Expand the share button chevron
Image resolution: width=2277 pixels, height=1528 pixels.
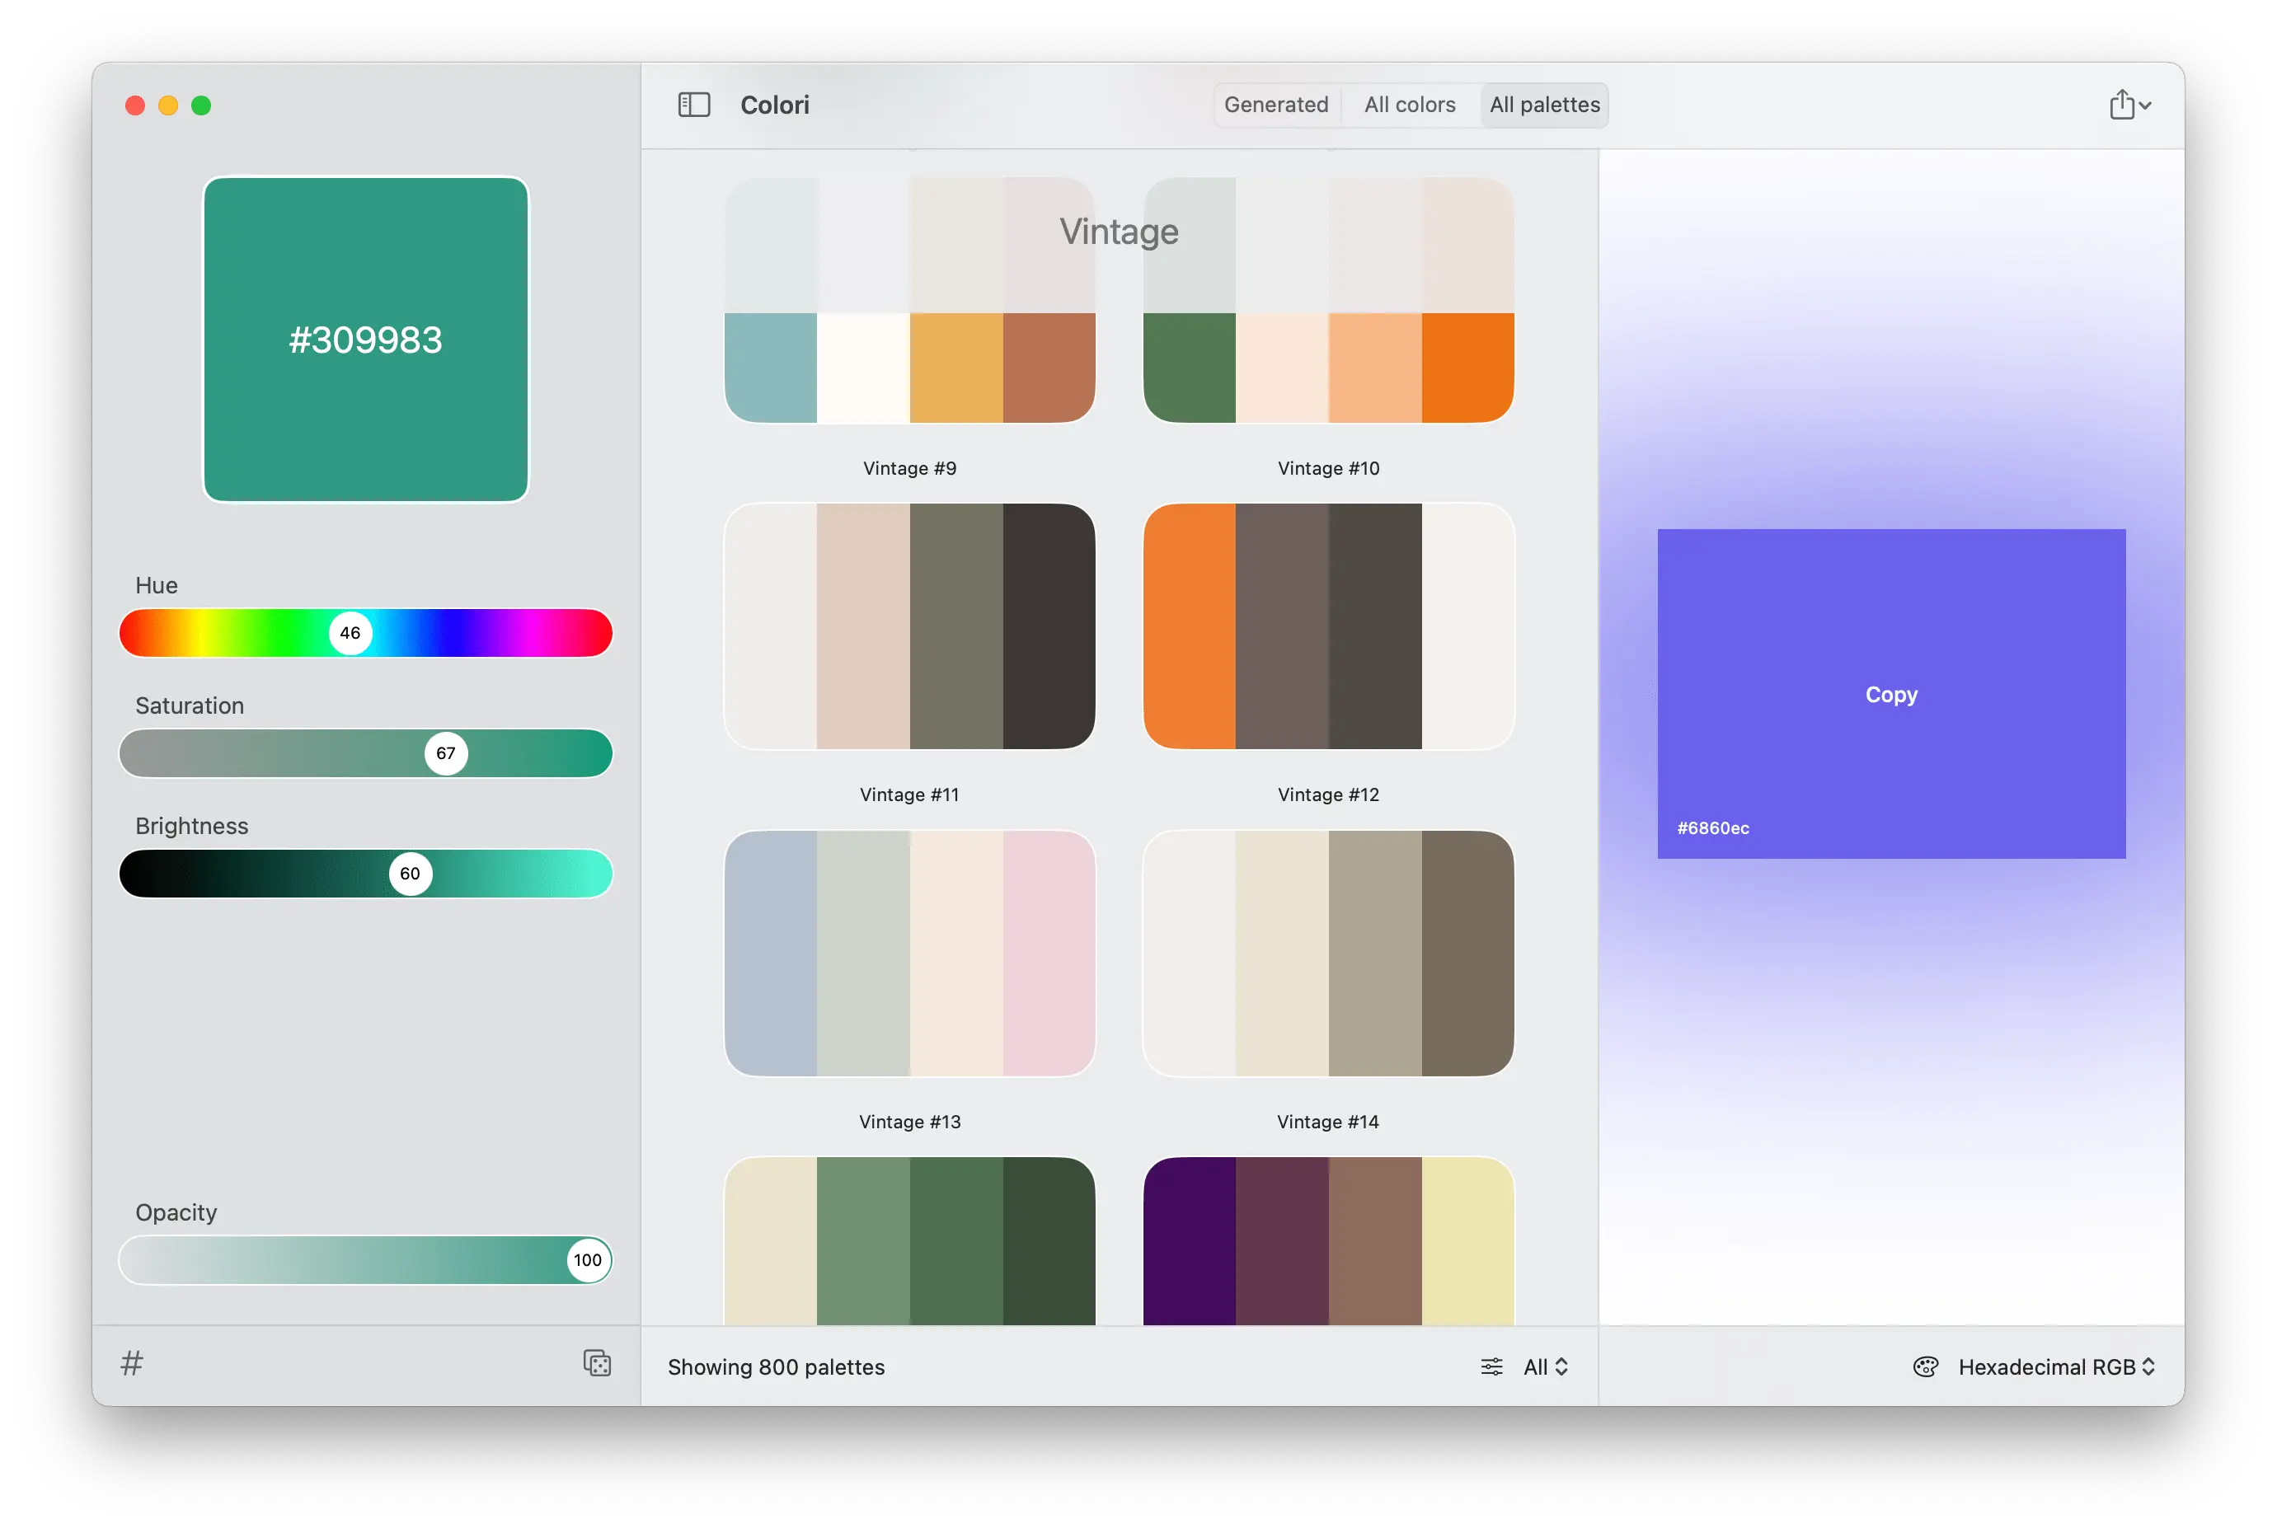click(2145, 105)
